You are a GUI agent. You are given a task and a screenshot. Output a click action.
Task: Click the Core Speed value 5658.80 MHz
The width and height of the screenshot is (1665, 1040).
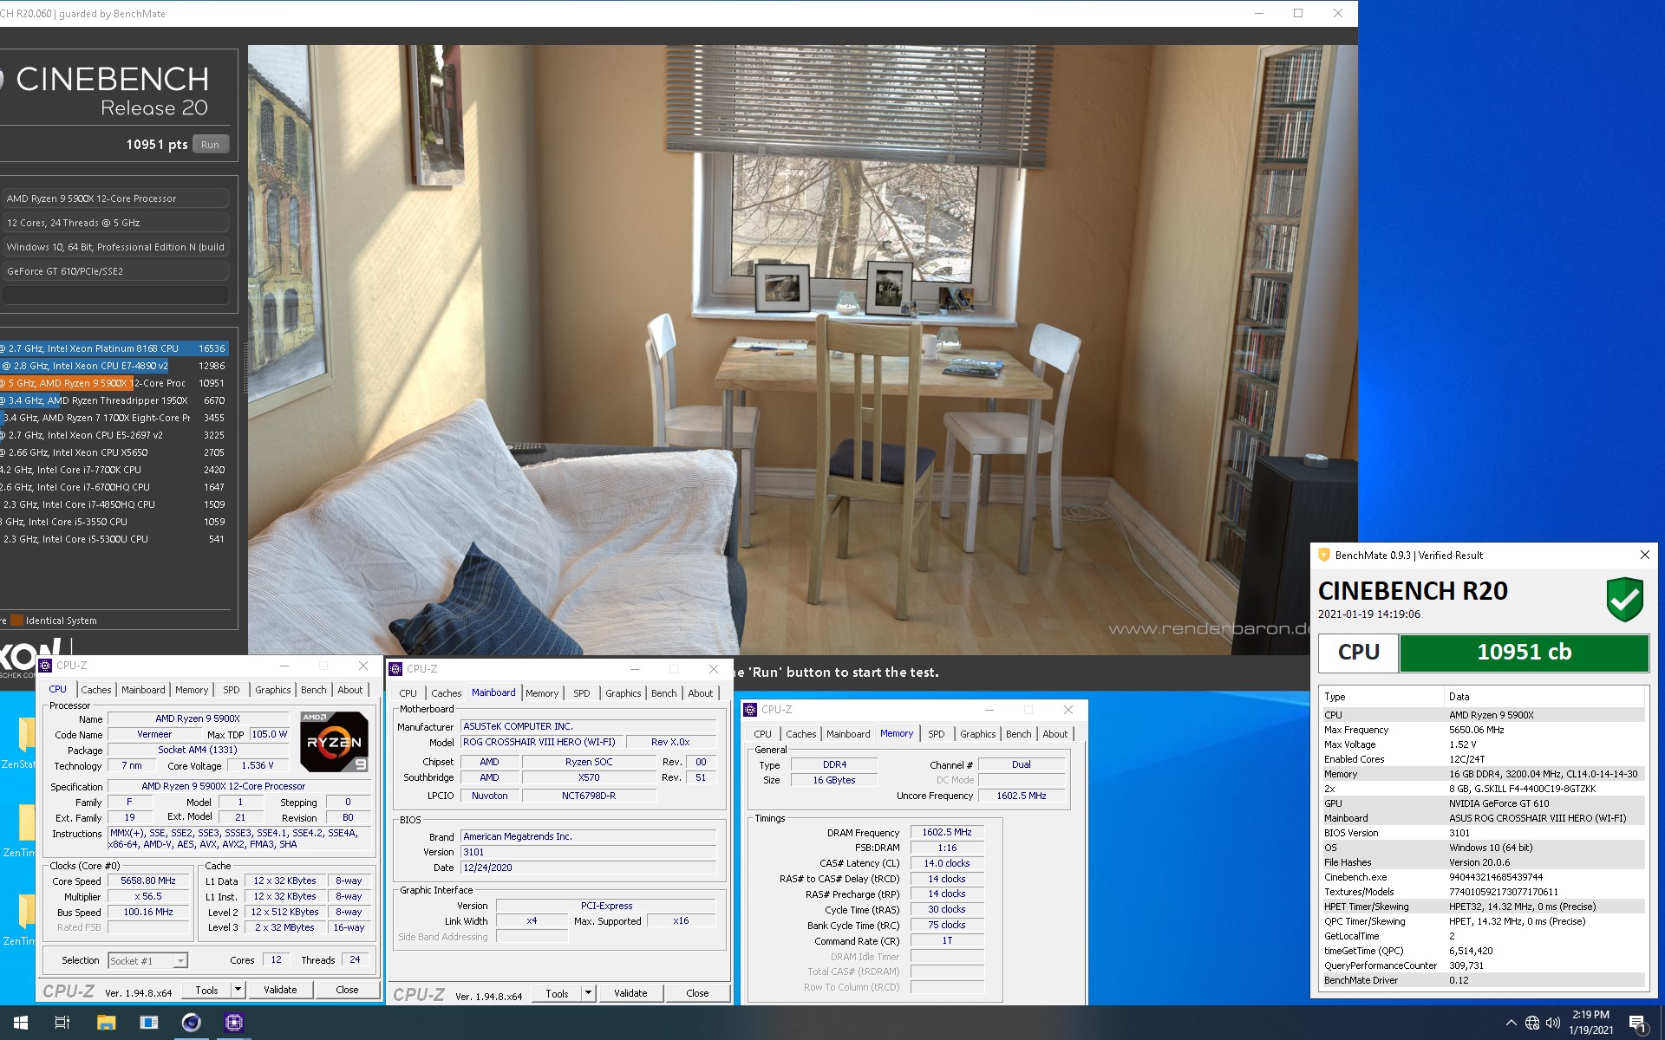[148, 881]
